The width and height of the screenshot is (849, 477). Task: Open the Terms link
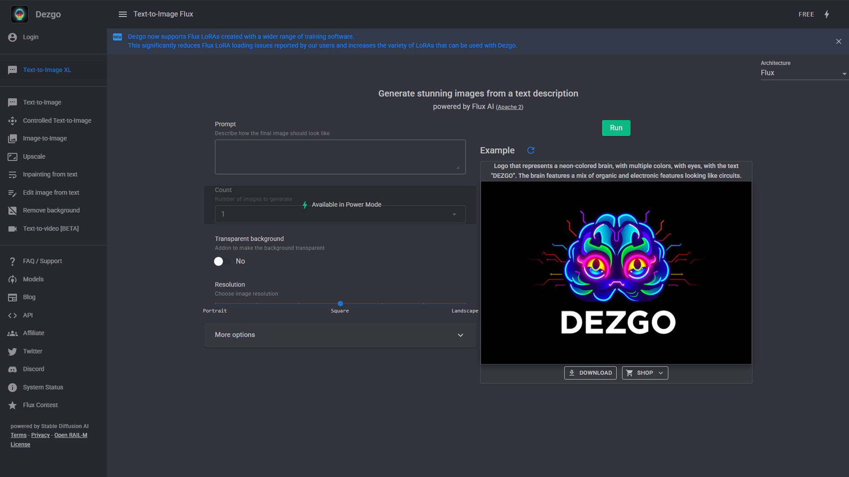19,435
